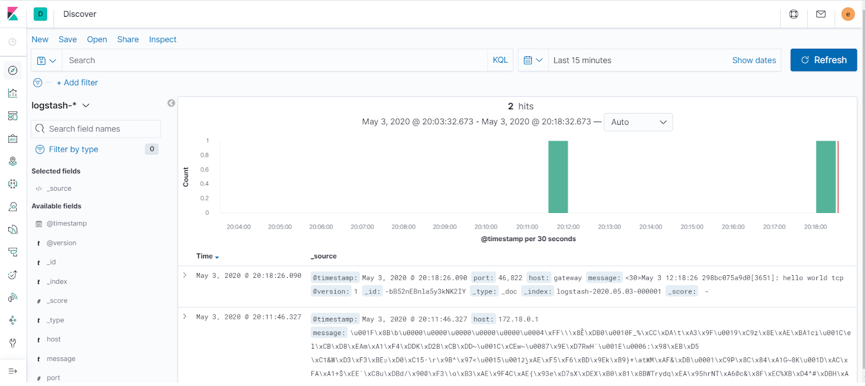Click New in the top menu
The image size is (865, 386).
(40, 39)
